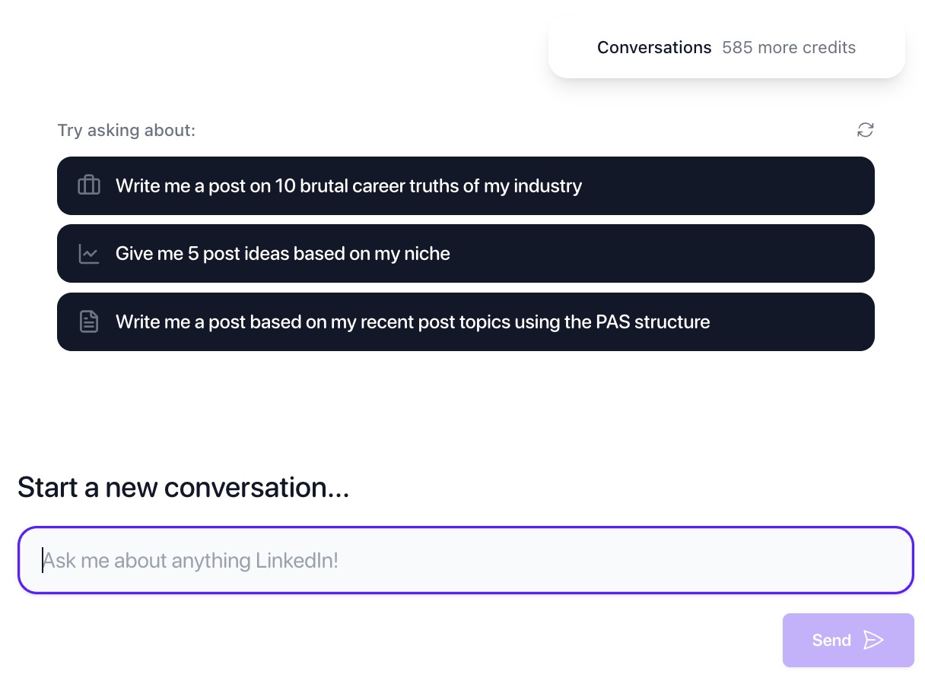View the 585 more credits balance
The height and width of the screenshot is (687, 925).
click(789, 48)
